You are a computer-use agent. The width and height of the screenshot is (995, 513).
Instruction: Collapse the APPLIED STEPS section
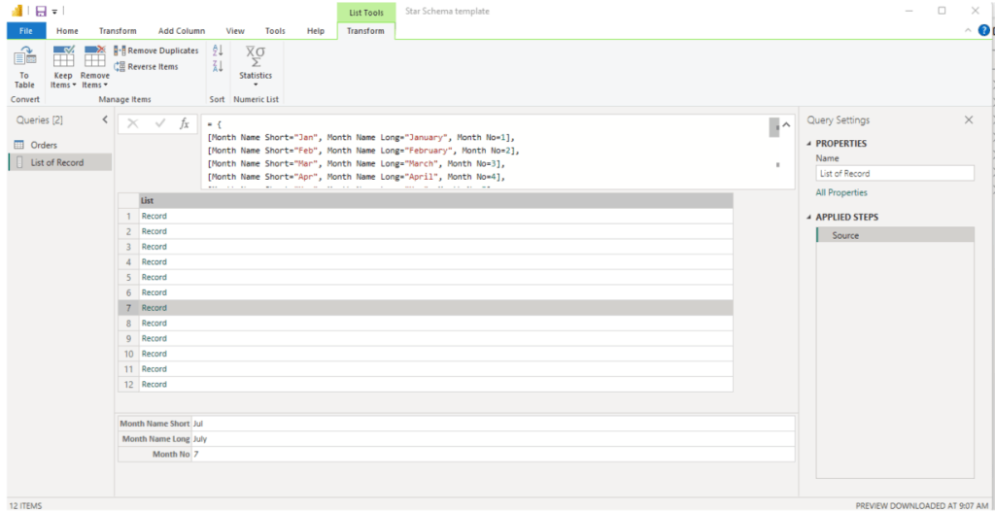pos(808,218)
